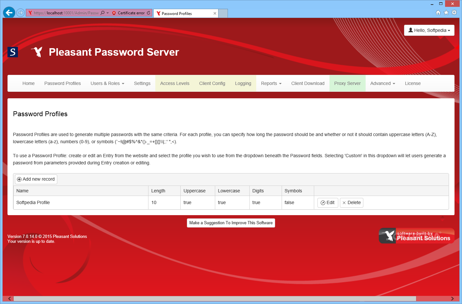
Task: Click the browser forward arrow button
Action: coord(21,13)
